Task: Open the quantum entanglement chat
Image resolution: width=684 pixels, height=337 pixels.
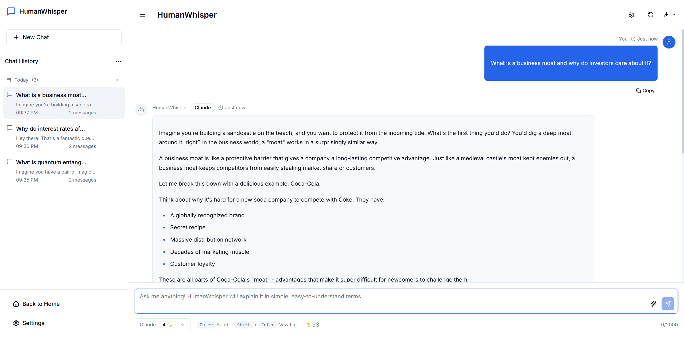Action: coord(64,171)
